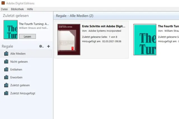Click The Fourth Turning cover in library

coord(145,40)
